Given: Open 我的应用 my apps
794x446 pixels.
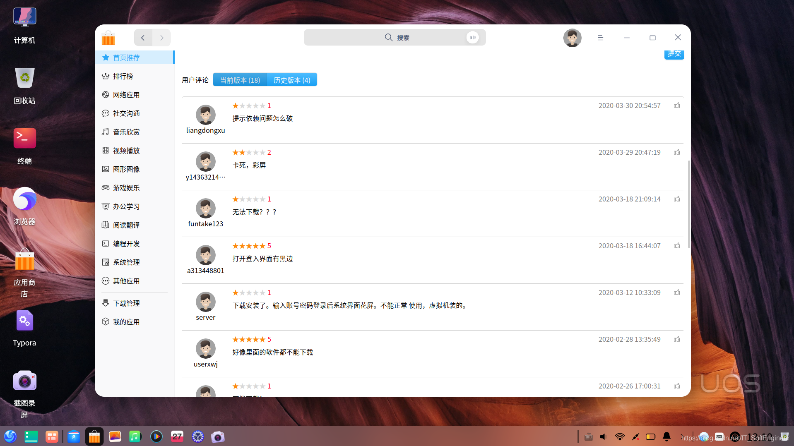Looking at the screenshot, I should tap(135, 322).
